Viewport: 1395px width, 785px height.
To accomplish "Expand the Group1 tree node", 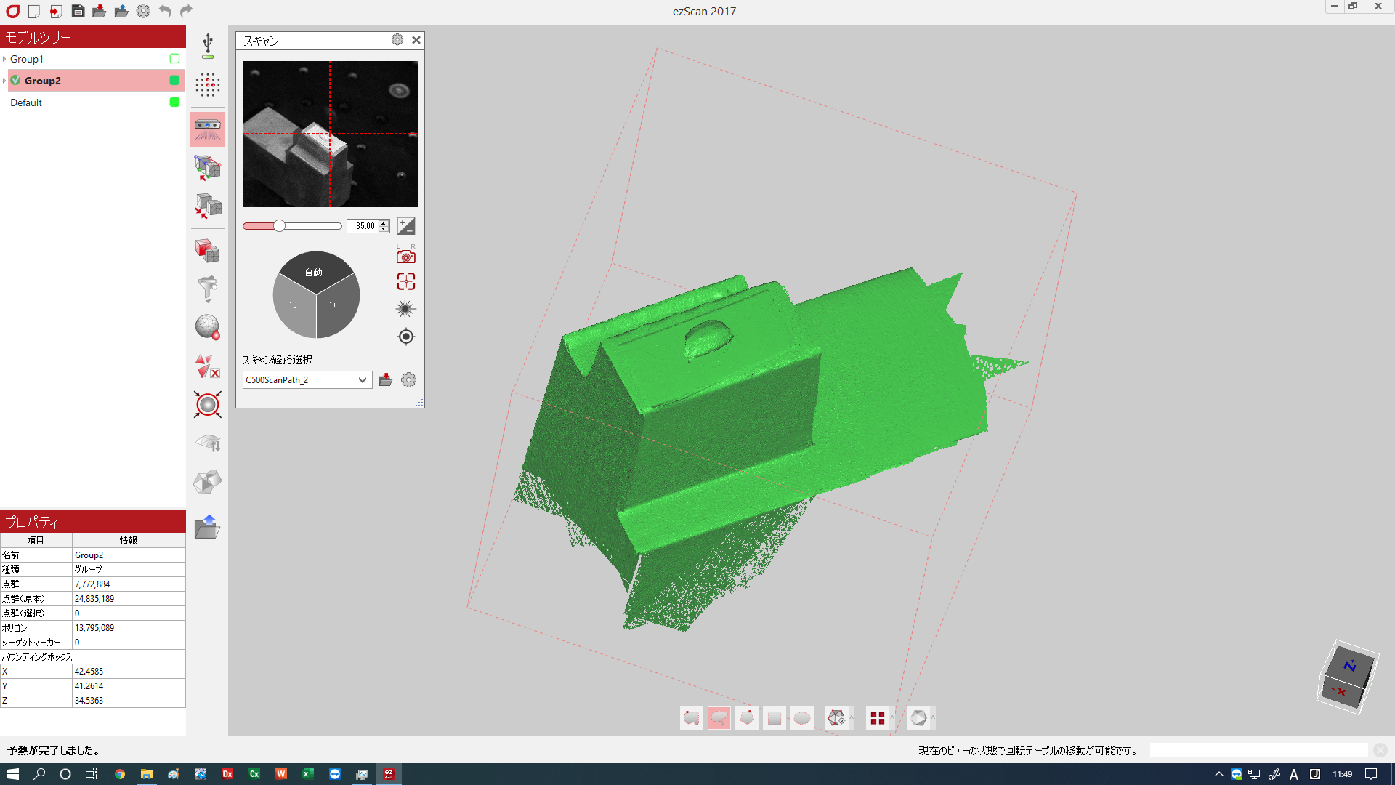I will coord(4,59).
